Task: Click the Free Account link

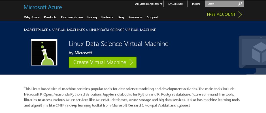Action: [x=221, y=14]
